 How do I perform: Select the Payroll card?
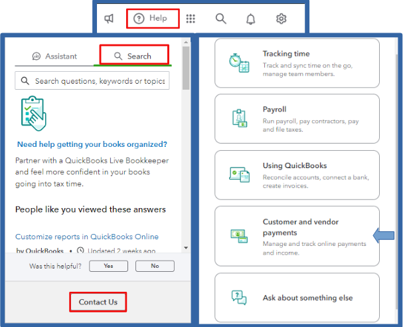[297, 118]
